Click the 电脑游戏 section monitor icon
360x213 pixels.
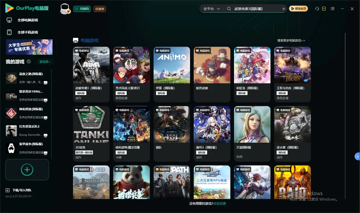click(x=76, y=40)
